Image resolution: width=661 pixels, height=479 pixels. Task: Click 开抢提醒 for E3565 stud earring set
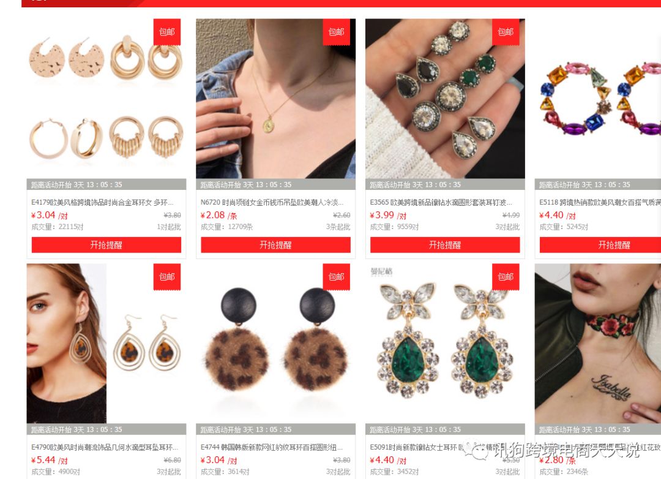coord(445,245)
